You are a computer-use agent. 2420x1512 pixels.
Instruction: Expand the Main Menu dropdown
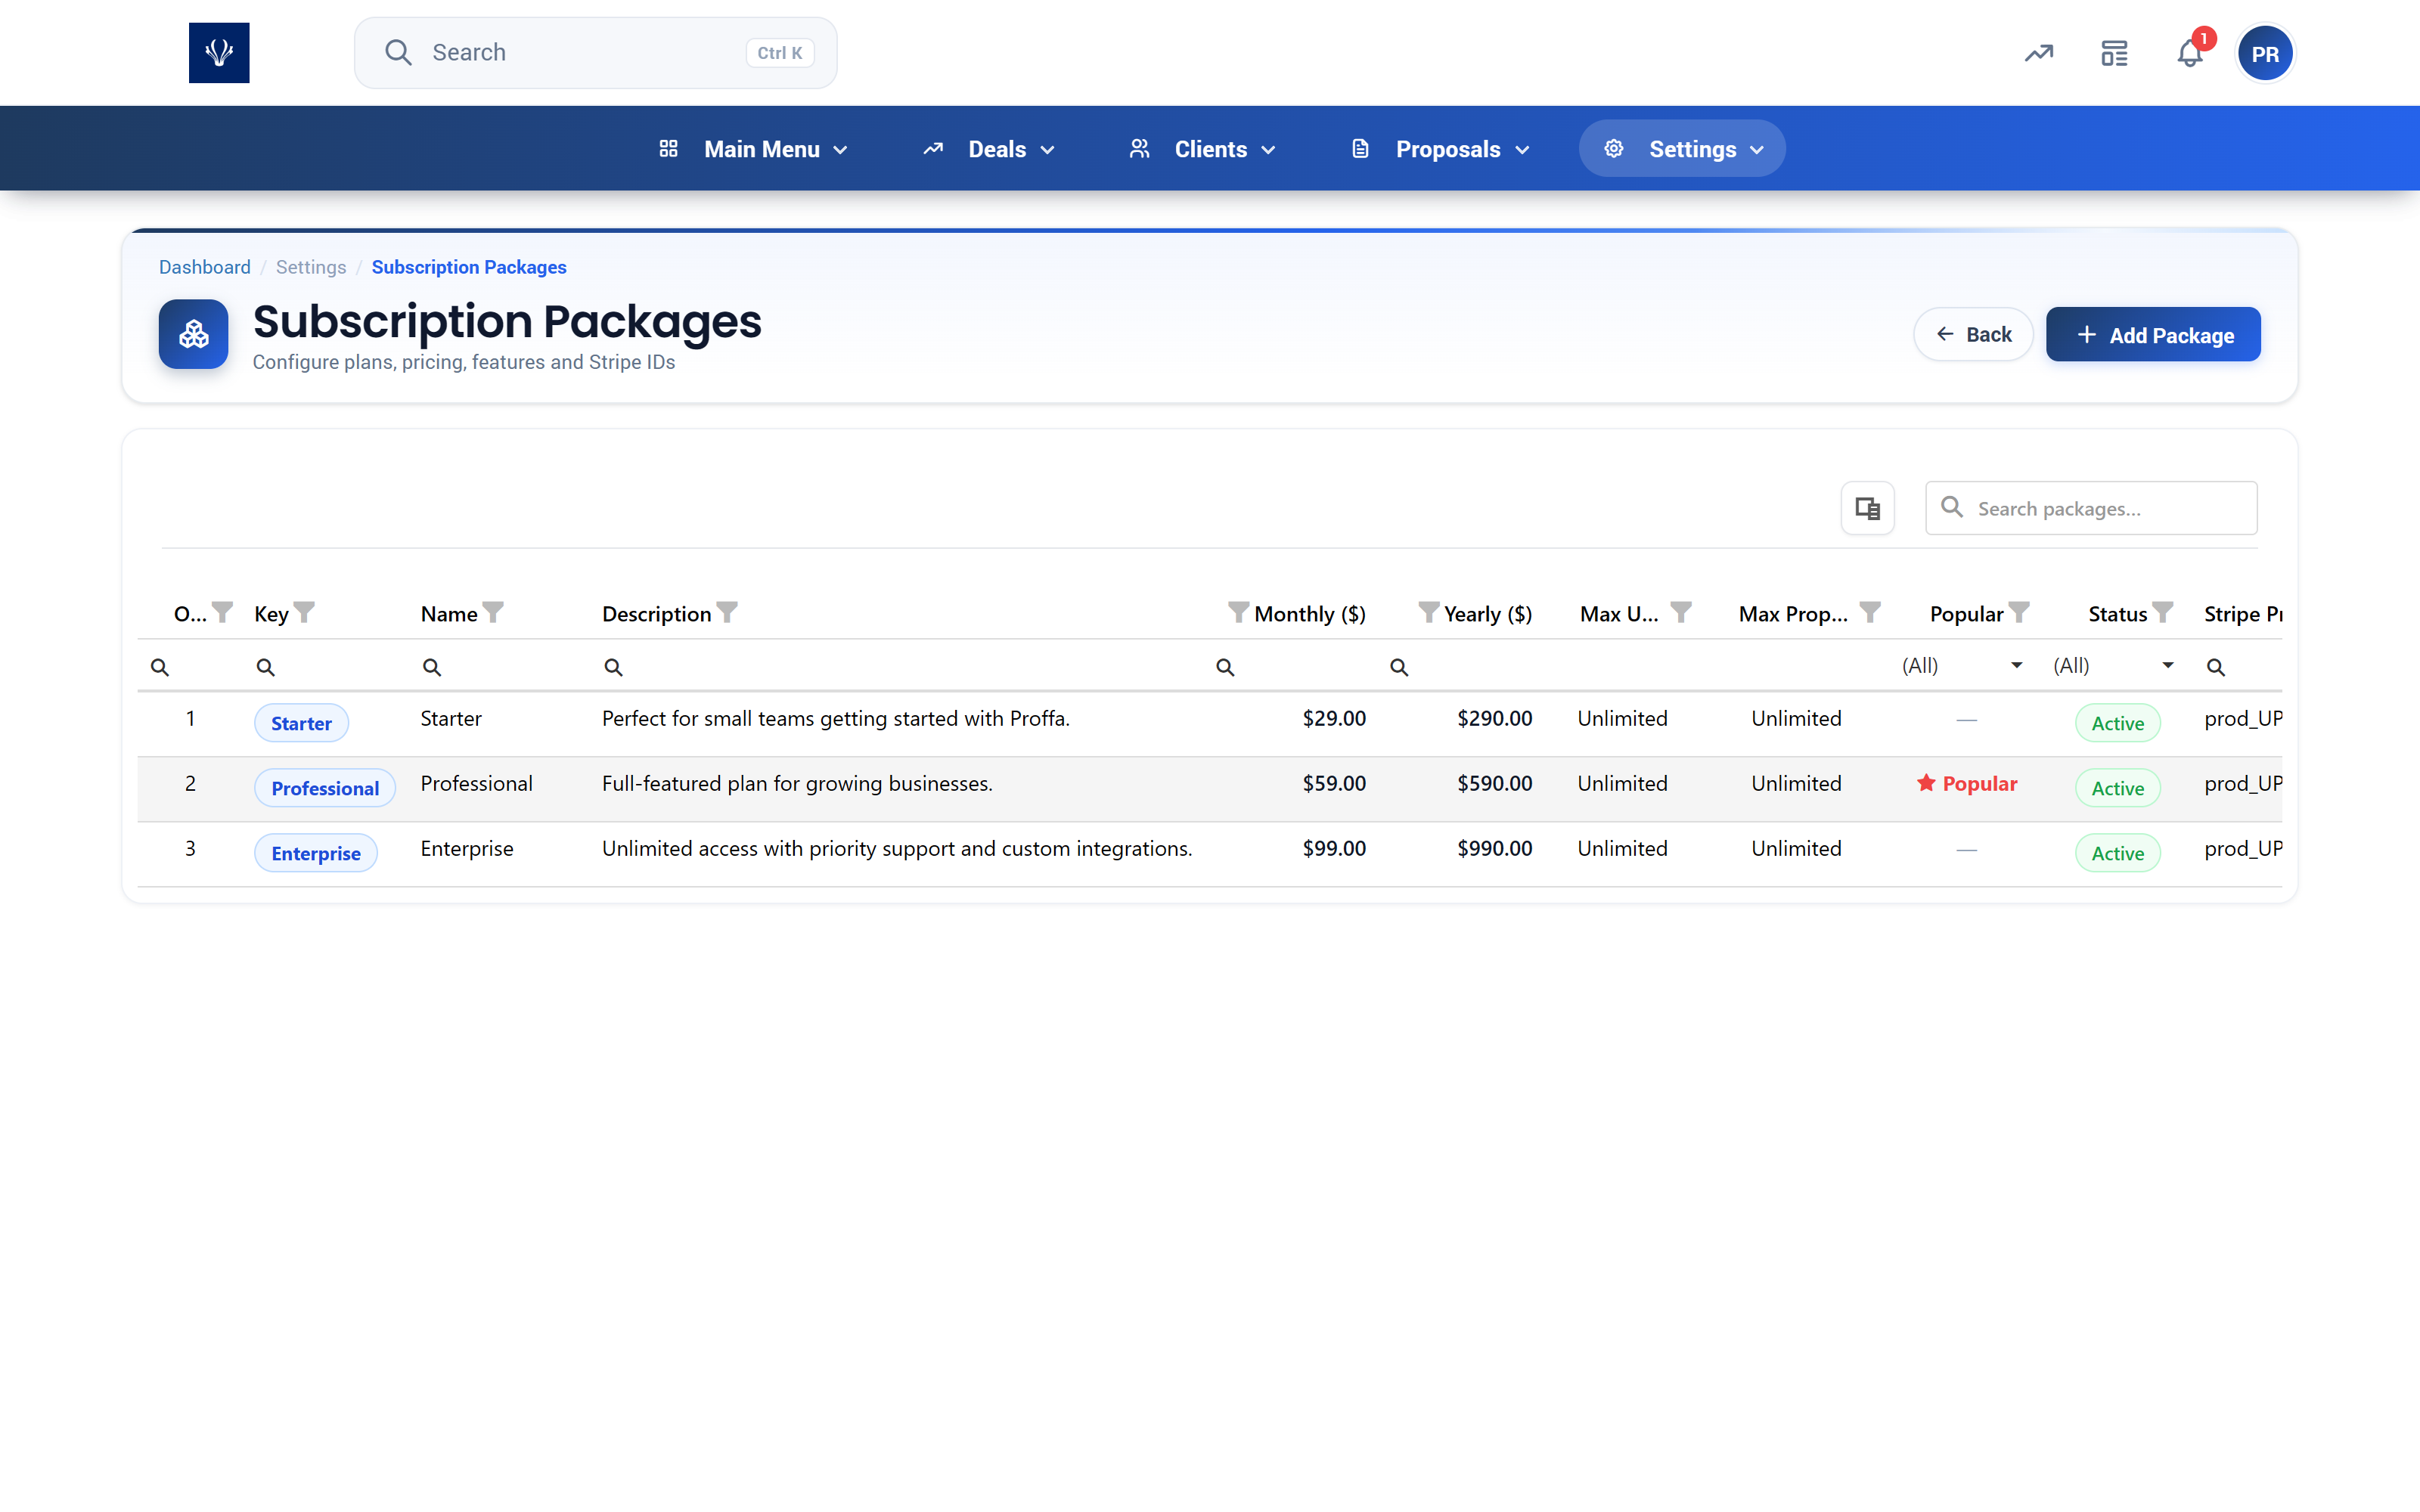tap(753, 149)
